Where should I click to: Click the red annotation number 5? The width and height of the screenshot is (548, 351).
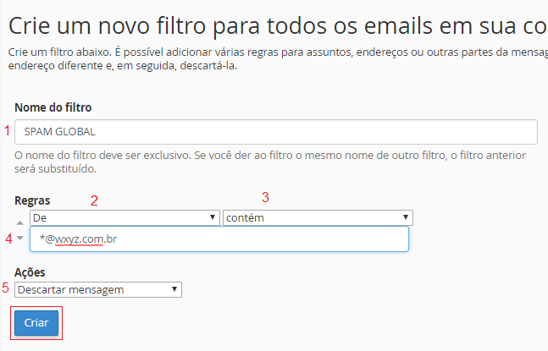[6, 288]
